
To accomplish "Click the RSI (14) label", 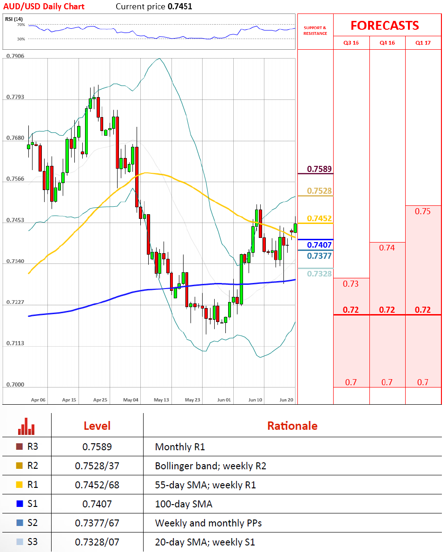I will click(x=14, y=19).
